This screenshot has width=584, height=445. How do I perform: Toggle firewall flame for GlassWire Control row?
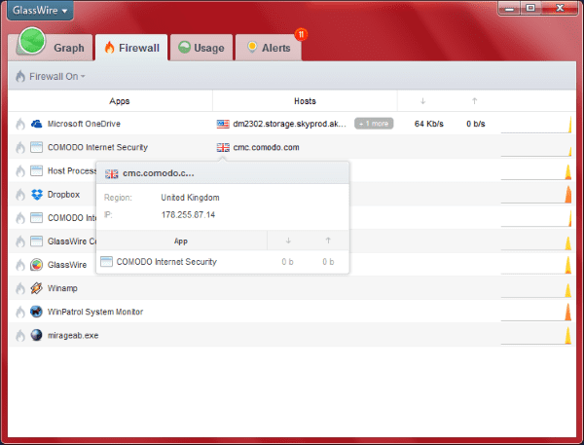point(20,241)
